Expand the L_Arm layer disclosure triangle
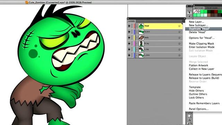The width and height of the screenshot is (222, 125). click(137, 55)
